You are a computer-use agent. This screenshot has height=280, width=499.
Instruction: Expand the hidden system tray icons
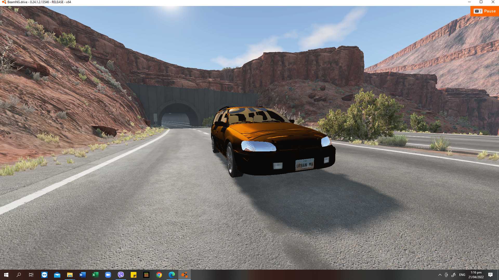tap(440, 275)
